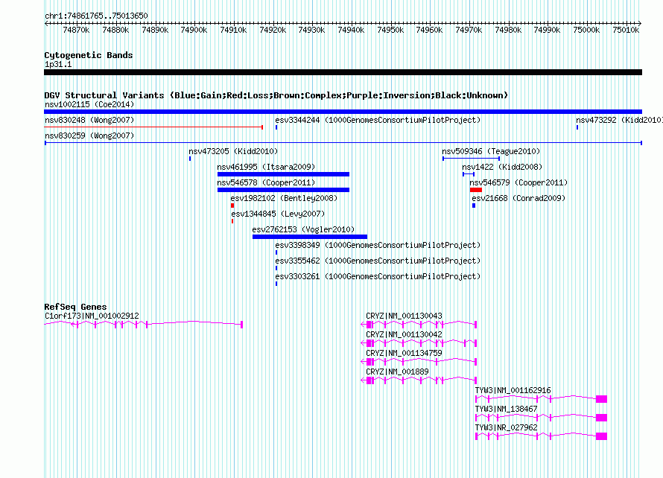Click the nsv509346 (Teague2010) label
Viewport: 663px width, 478px height.
pos(491,151)
